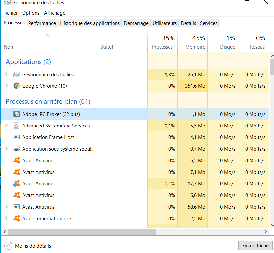Sort by the Statut column header
Viewport: 274px width, 253px height.
click(x=122, y=43)
